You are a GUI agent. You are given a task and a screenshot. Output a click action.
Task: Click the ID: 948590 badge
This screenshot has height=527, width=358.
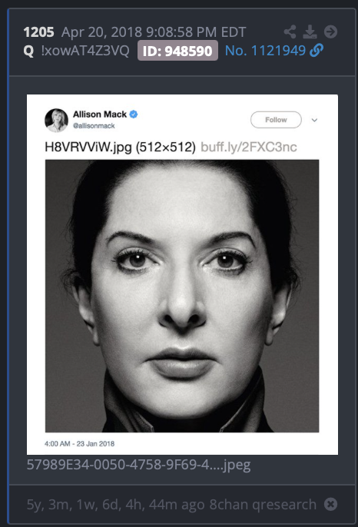pos(177,51)
